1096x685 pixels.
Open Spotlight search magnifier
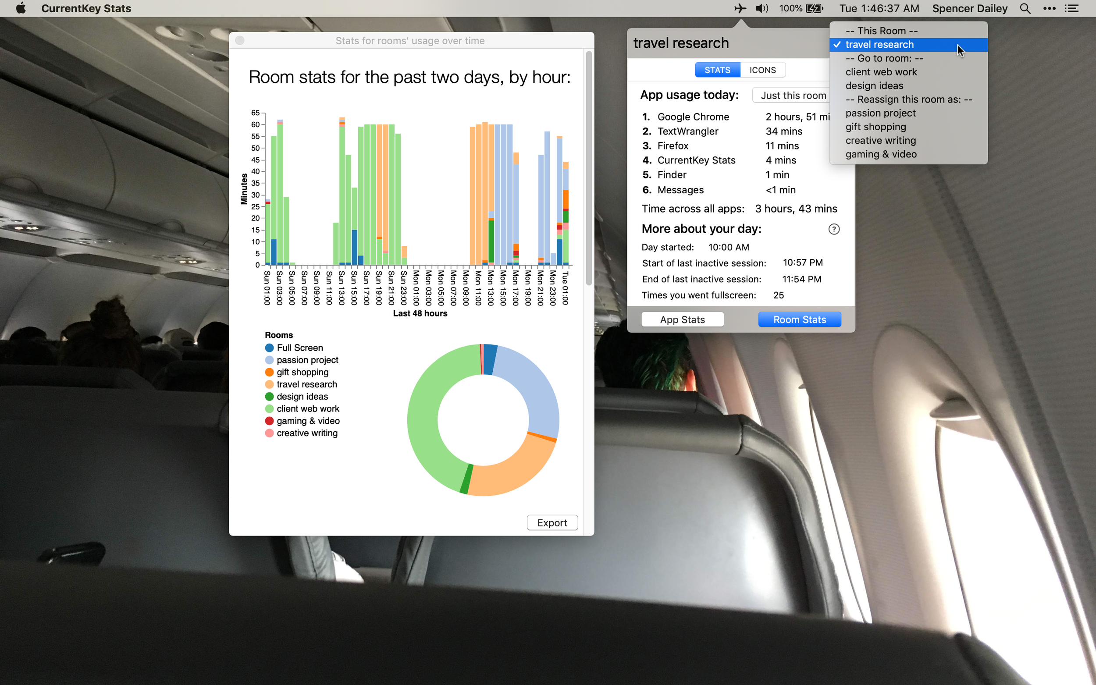(x=1025, y=8)
